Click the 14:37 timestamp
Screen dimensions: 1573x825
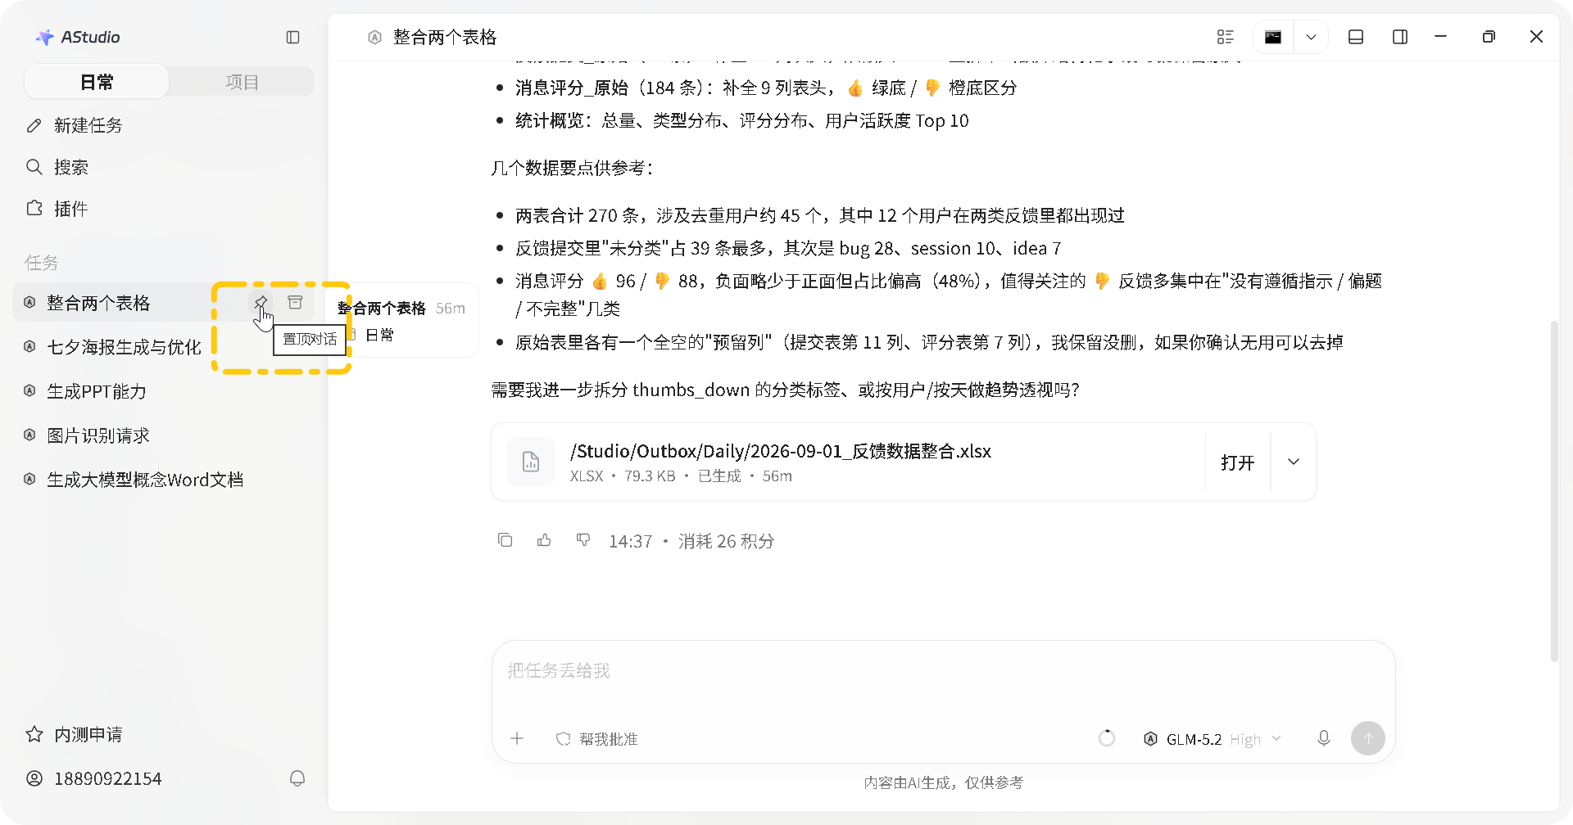coord(630,541)
